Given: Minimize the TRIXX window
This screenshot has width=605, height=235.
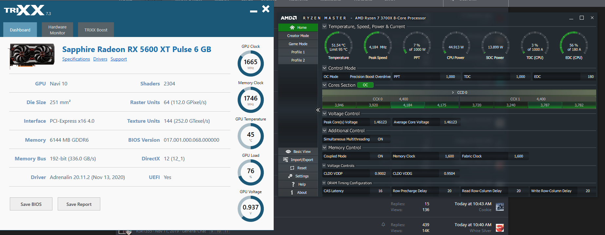Looking at the screenshot, I should pyautogui.click(x=253, y=11).
